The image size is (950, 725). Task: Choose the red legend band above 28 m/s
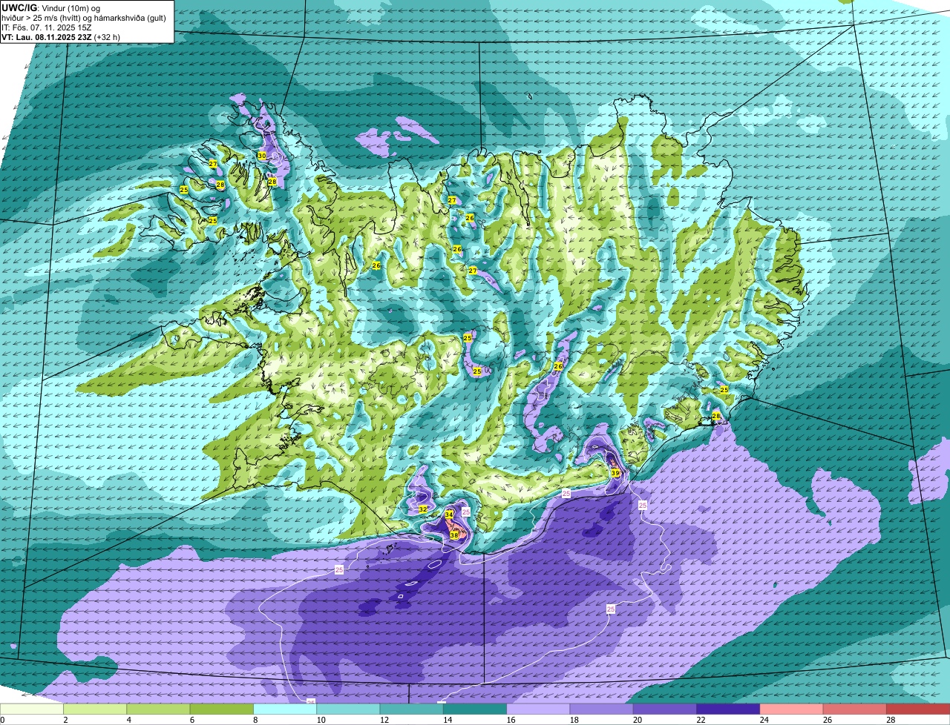click(x=918, y=709)
